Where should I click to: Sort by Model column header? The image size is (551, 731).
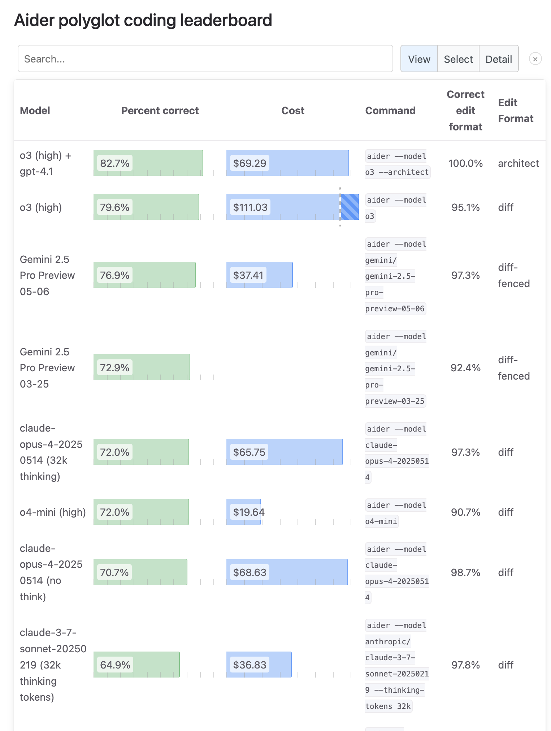click(35, 111)
